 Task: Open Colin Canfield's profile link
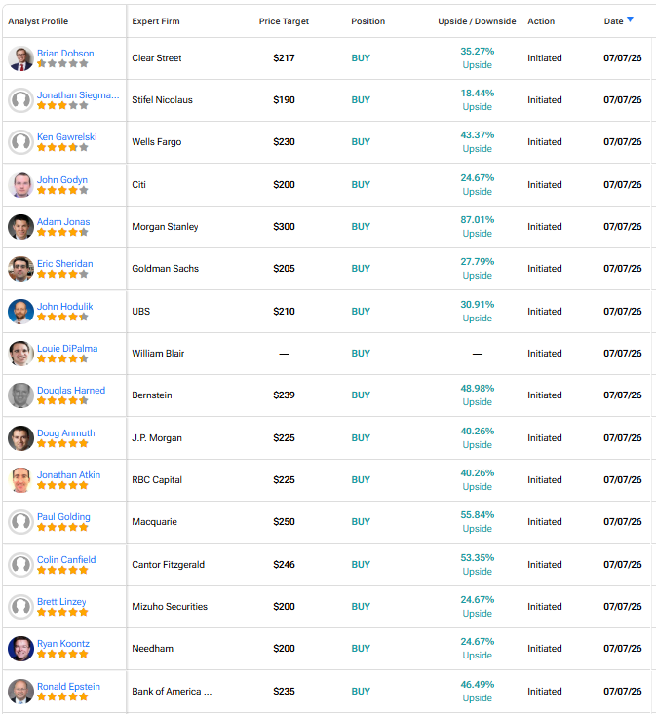(66, 560)
